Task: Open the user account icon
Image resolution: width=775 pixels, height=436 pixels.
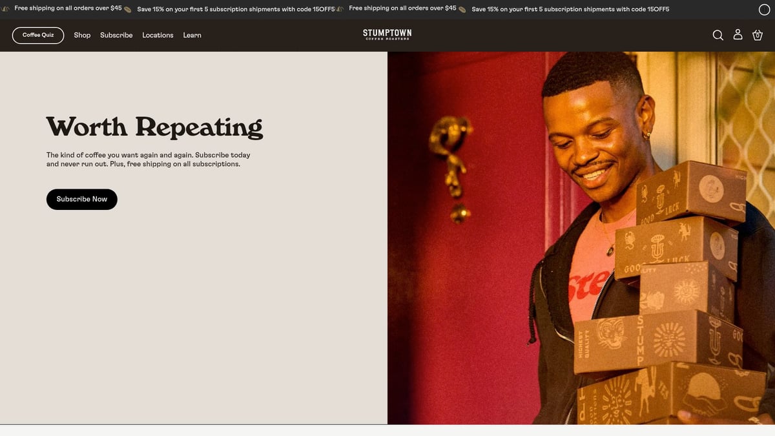Action: click(x=738, y=35)
